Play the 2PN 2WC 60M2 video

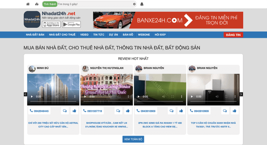click(139, 97)
